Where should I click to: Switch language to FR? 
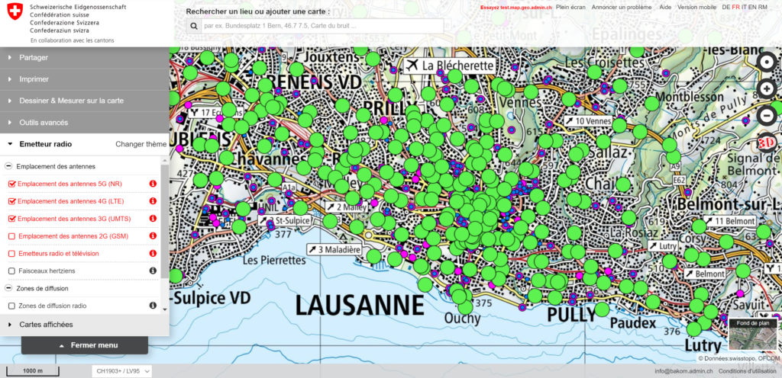[x=735, y=8]
